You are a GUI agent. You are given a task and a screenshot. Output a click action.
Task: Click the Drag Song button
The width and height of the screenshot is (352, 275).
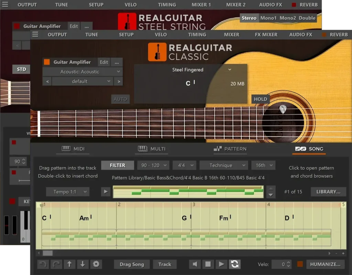click(132, 264)
